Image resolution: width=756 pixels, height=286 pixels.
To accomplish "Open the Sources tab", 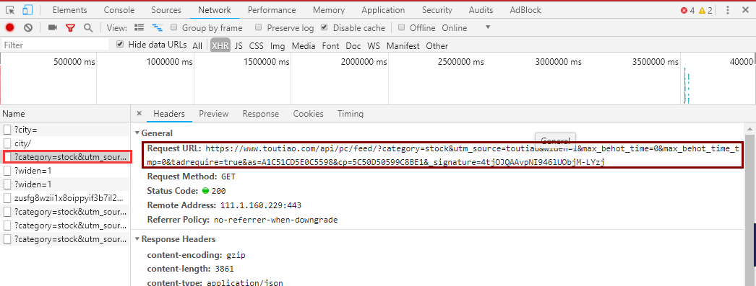I will (x=166, y=10).
